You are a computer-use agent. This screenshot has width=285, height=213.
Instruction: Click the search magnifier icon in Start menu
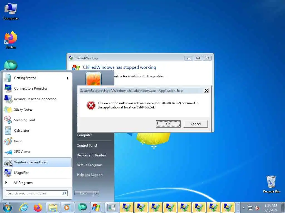click(64, 193)
